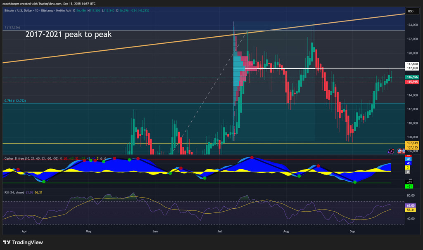Open the USD currency selector
The width and height of the screenshot is (423, 250).
tap(411, 11)
